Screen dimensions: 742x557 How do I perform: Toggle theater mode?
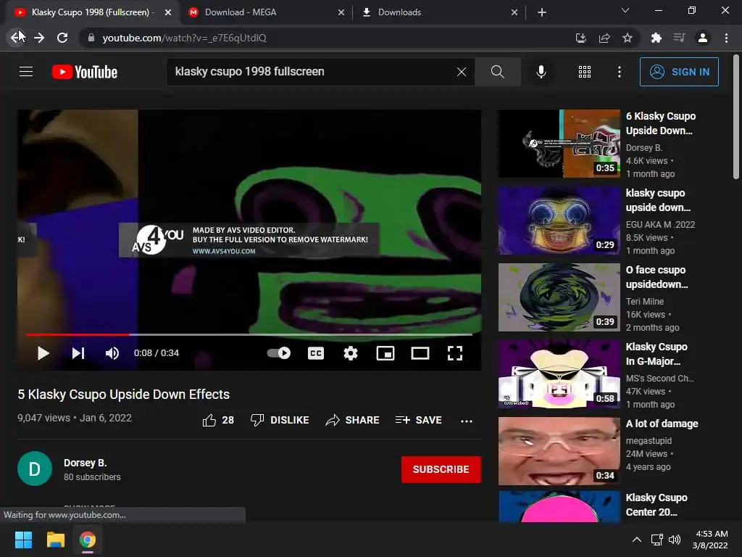420,353
